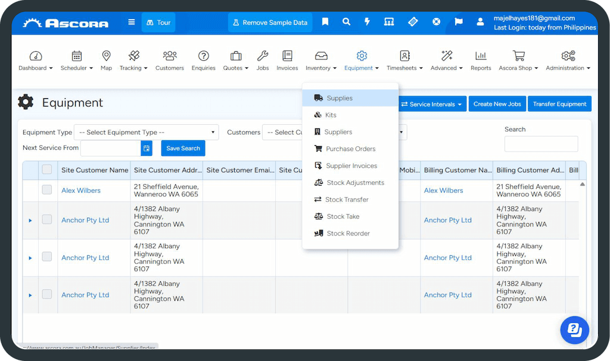610x361 pixels.
Task: Open the Quotes menu dropdown
Action: click(x=235, y=60)
